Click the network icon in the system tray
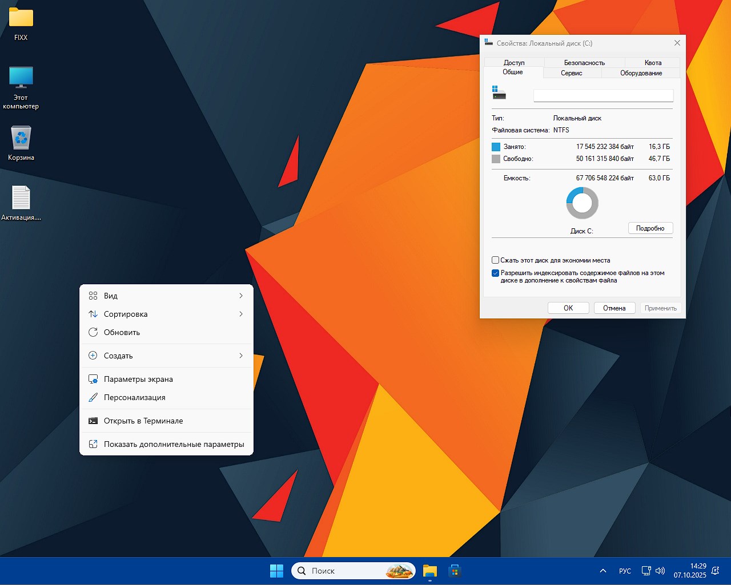731x585 pixels. tap(646, 570)
